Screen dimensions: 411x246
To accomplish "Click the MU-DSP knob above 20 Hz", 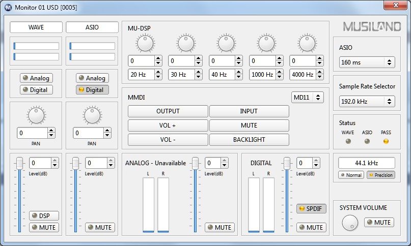I will tap(145, 44).
